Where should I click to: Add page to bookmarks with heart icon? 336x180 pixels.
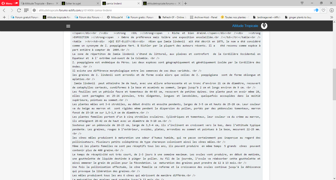point(323,10)
